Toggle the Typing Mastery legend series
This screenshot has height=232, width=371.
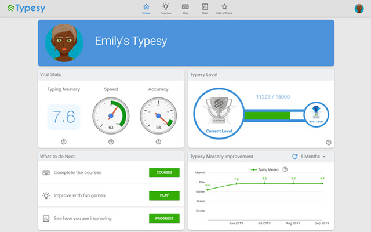tap(265, 169)
